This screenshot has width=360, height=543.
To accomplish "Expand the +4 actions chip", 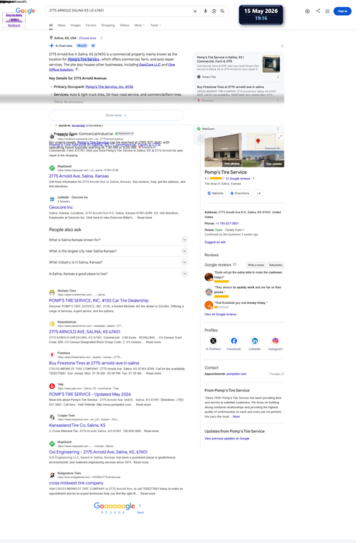I will 258,193.
